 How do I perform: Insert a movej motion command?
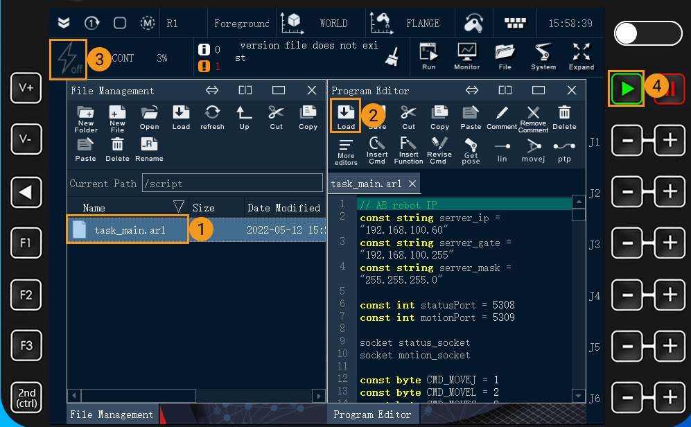point(533,151)
